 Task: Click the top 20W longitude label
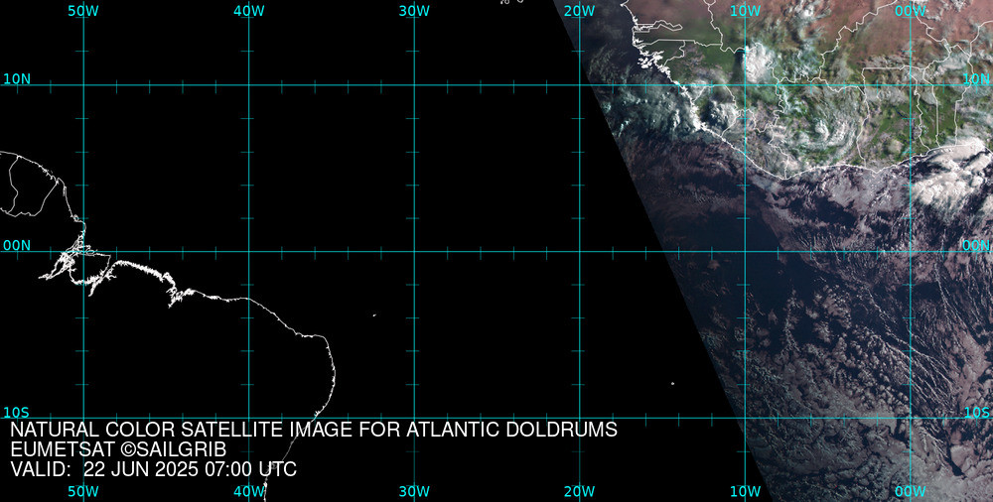tap(580, 11)
